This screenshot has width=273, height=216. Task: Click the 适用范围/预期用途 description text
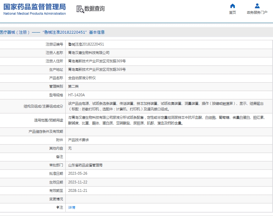click(167, 120)
